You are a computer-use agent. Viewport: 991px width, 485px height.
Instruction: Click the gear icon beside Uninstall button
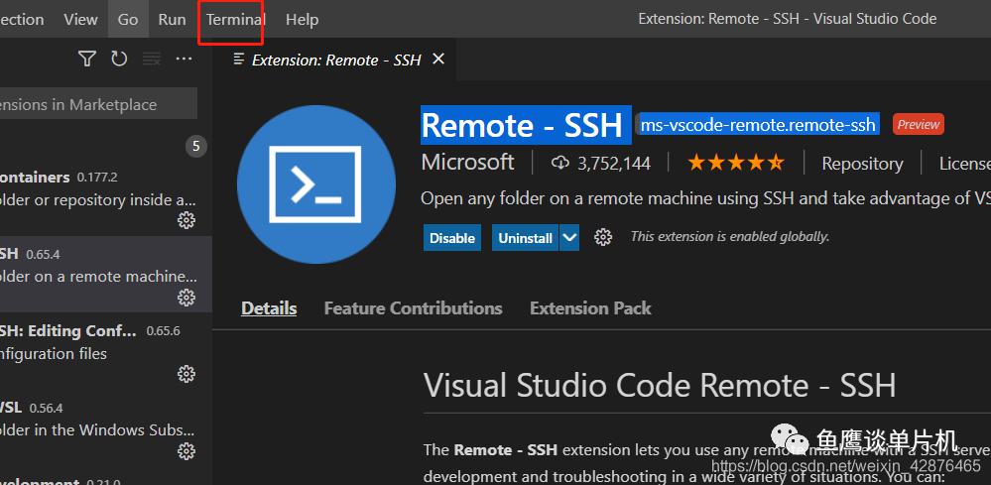(x=603, y=237)
